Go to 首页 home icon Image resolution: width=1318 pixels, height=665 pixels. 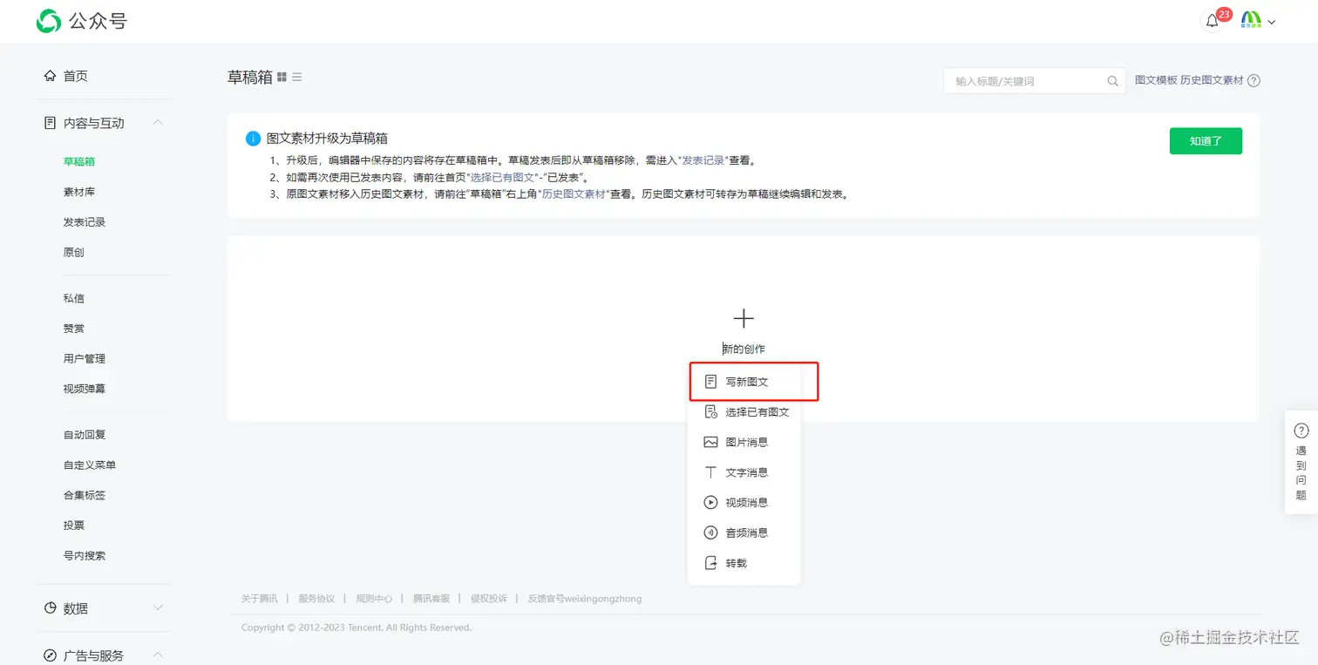(x=51, y=76)
